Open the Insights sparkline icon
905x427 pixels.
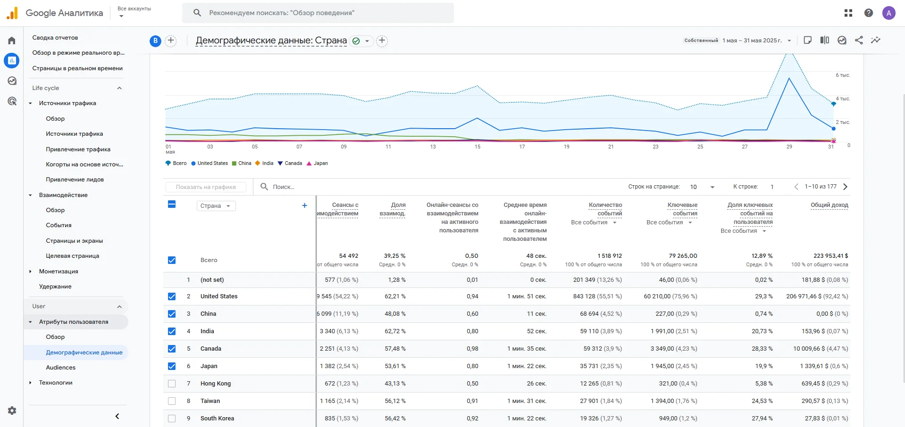click(876, 41)
